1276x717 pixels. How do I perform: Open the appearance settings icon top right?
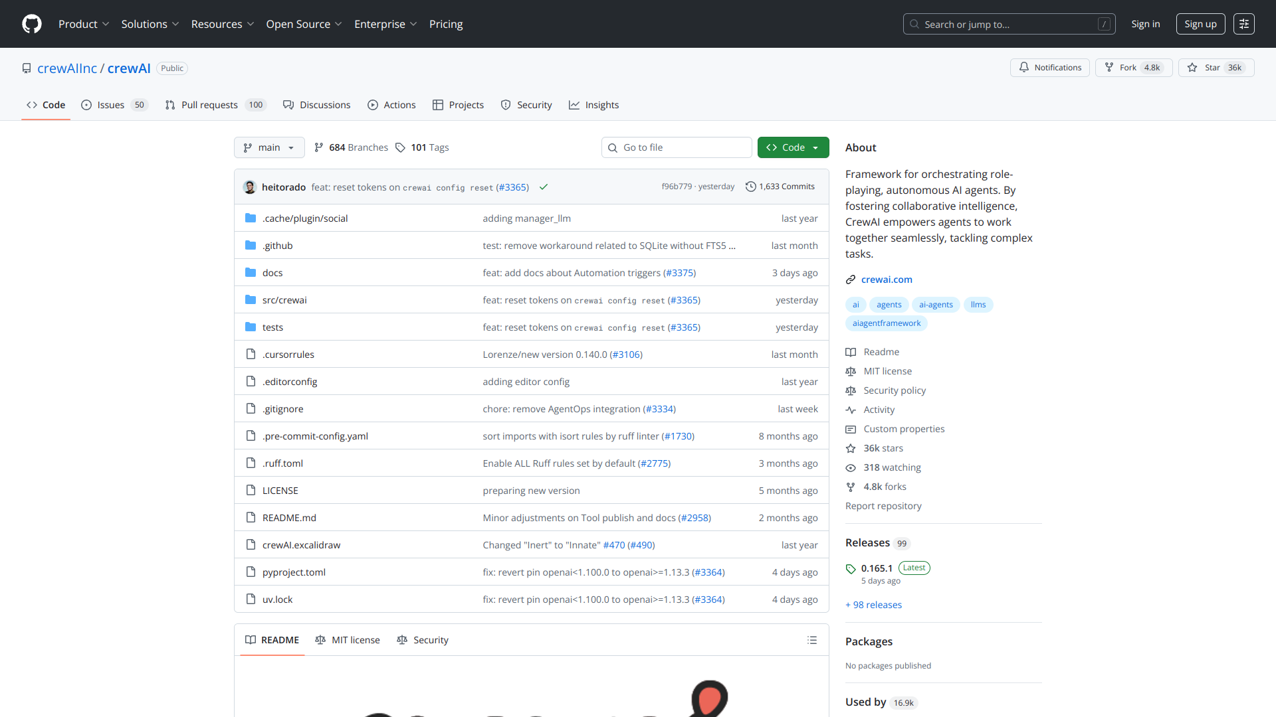pyautogui.click(x=1243, y=24)
